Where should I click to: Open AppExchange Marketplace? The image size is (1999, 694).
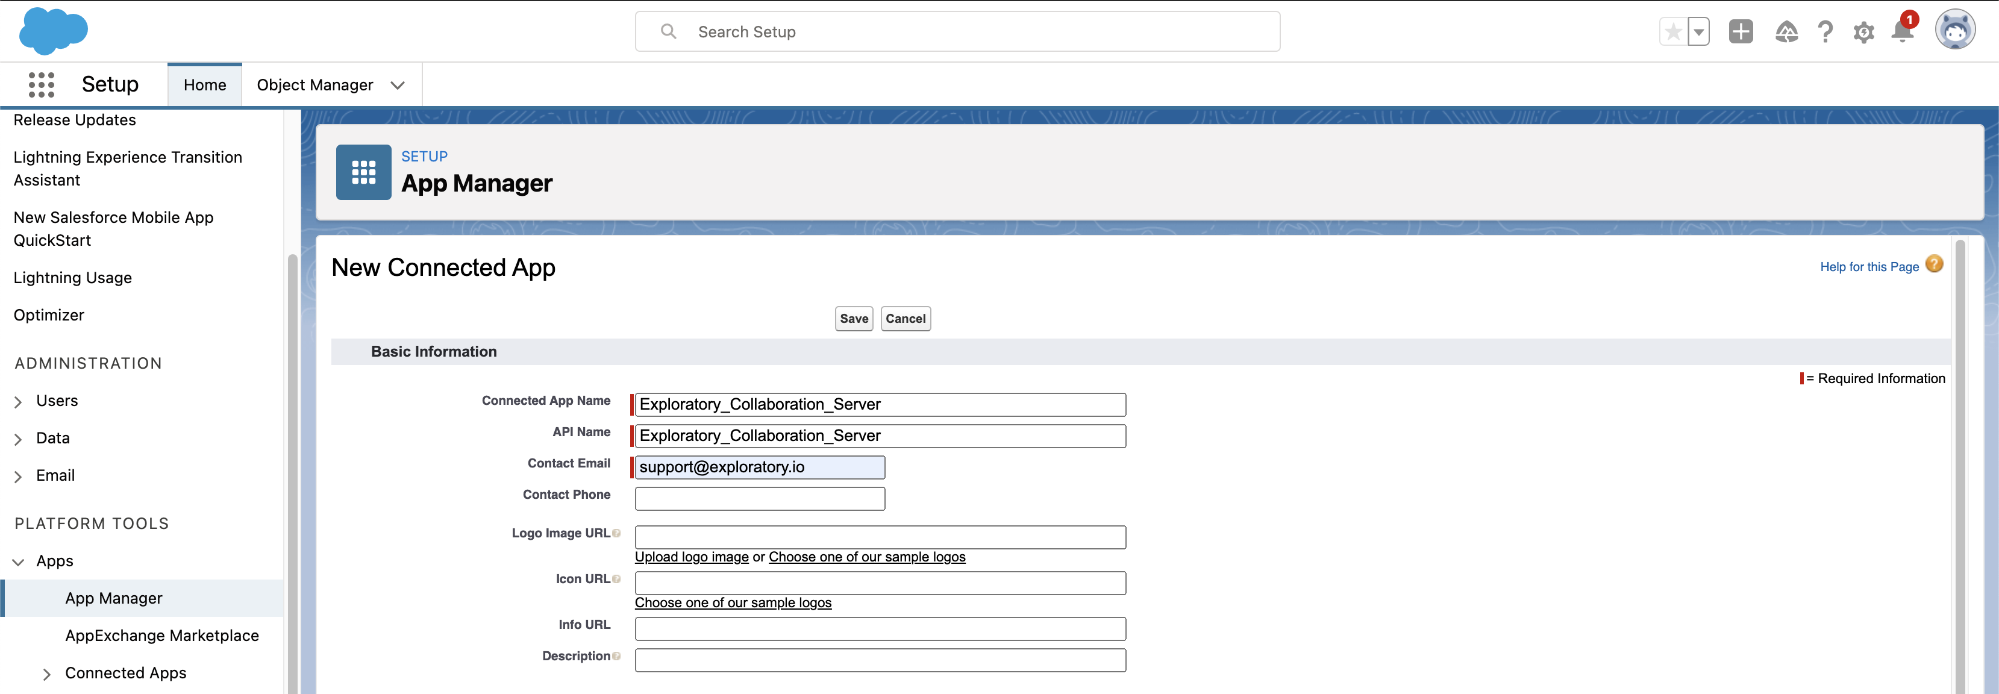pos(162,636)
